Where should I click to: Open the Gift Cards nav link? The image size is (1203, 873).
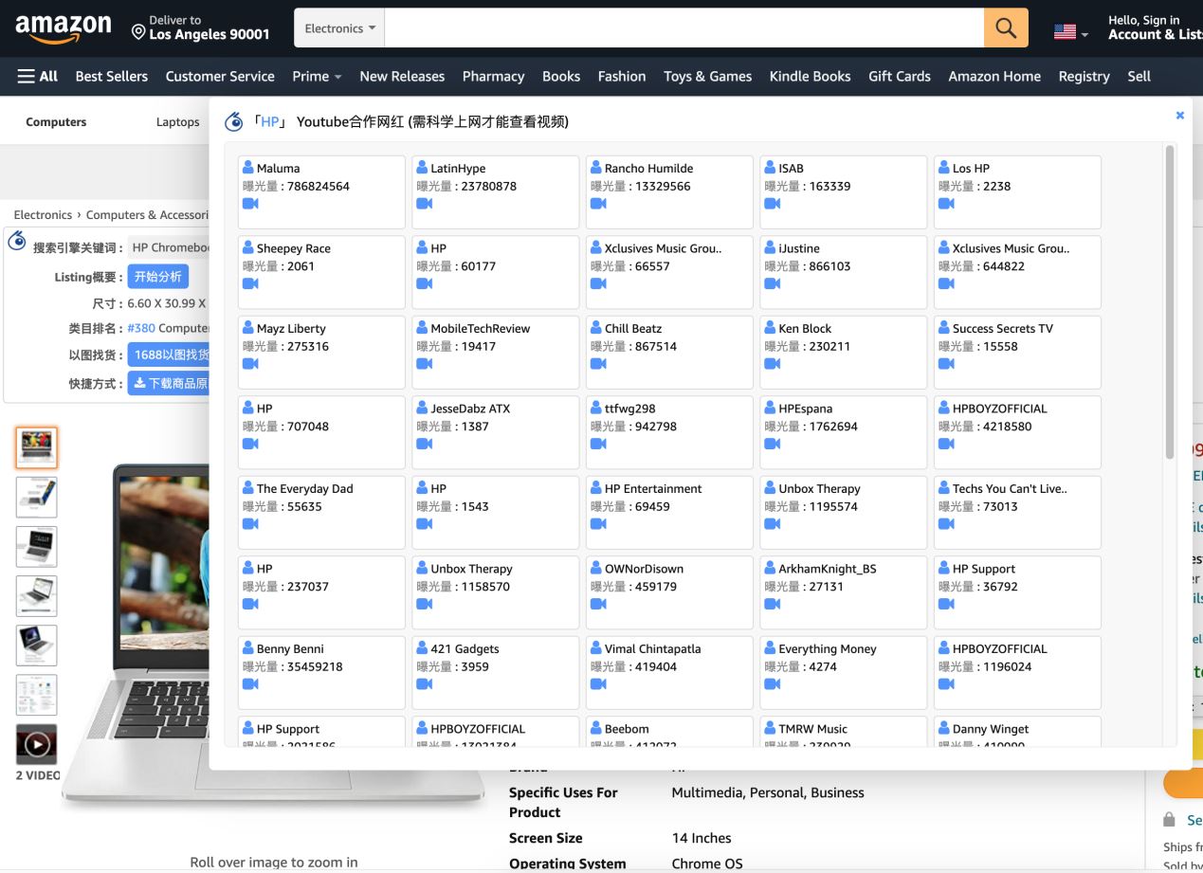coord(900,76)
